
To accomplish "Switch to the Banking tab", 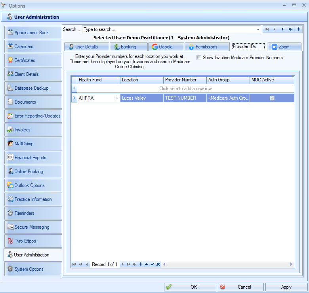I will coord(129,47).
